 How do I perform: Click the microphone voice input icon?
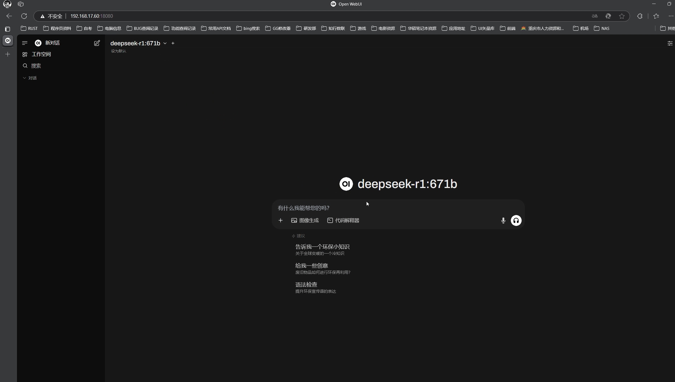503,220
